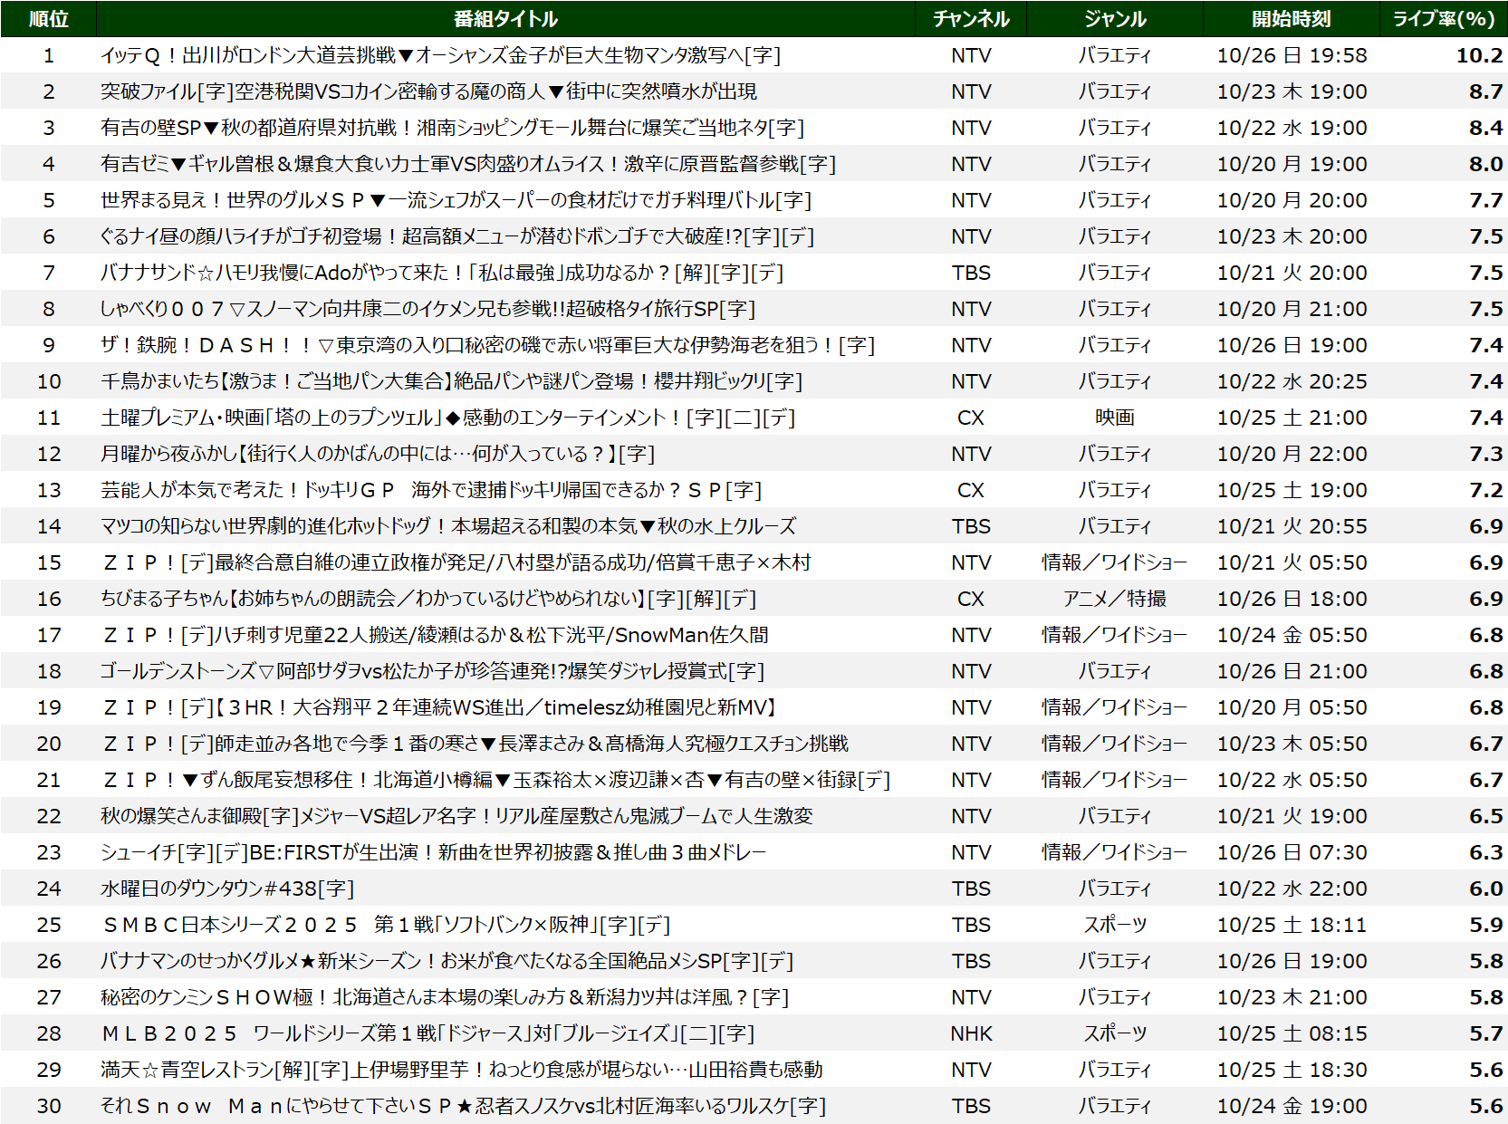
Task: Click the rank number 30 cell
Action: point(49,1106)
